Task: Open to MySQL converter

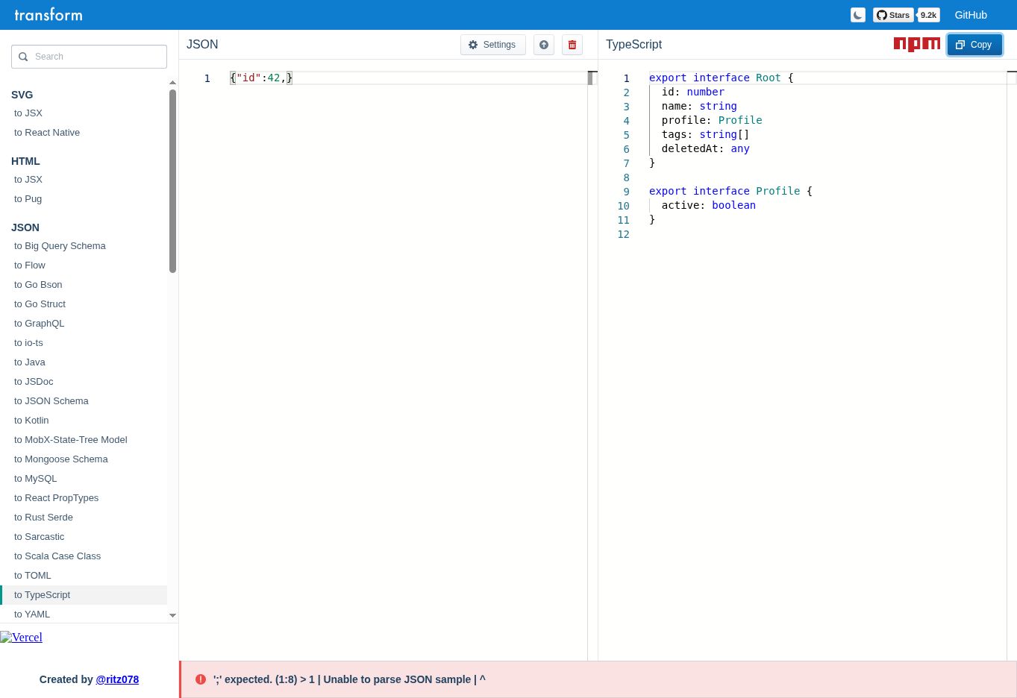Action: (x=36, y=479)
